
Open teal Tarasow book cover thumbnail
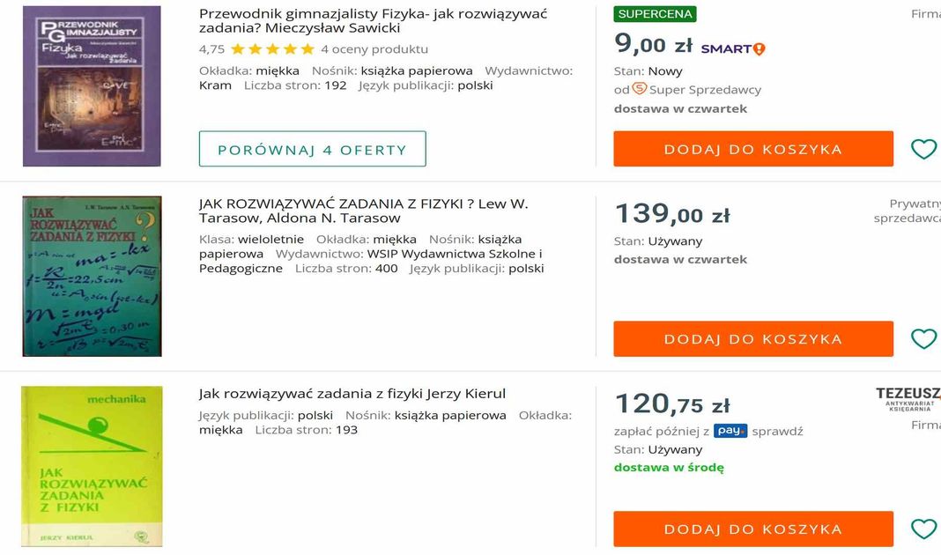(92, 276)
